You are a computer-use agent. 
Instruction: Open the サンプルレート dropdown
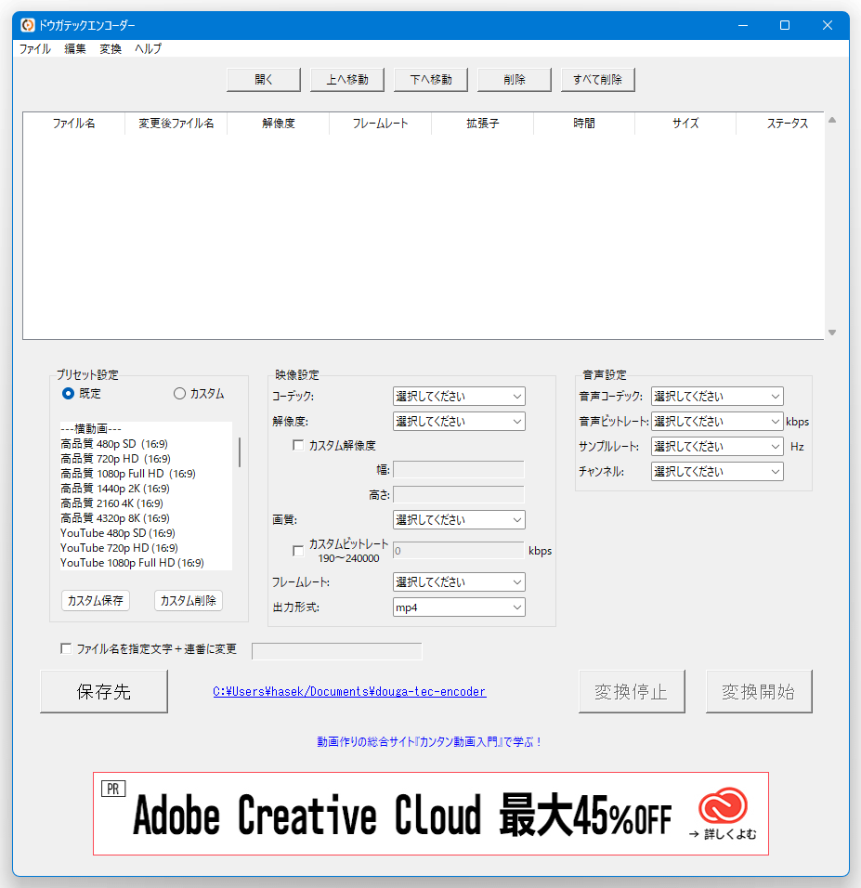pyautogui.click(x=717, y=446)
